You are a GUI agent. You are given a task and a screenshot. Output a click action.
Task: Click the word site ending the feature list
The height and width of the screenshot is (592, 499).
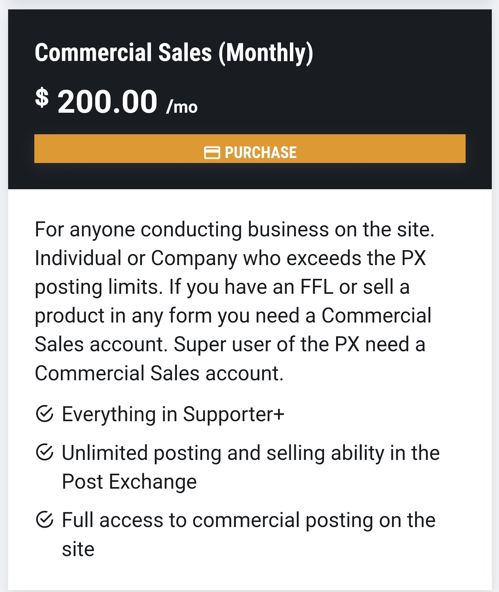[x=78, y=549]
